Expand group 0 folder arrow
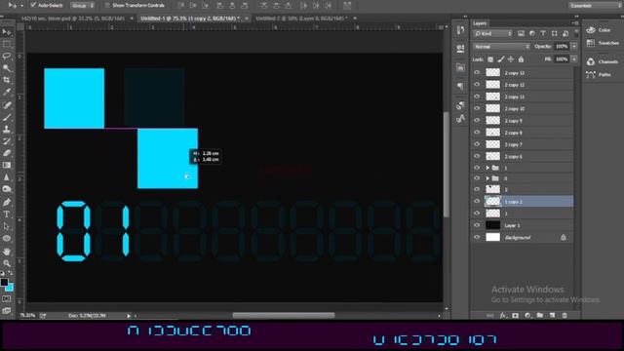 [487, 177]
